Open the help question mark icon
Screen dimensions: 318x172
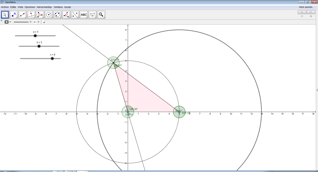[302, 16]
